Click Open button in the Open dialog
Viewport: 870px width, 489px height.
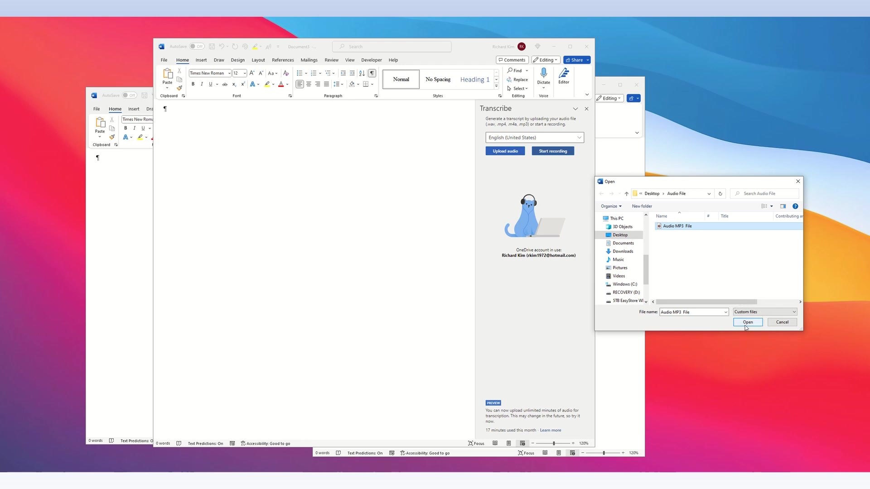tap(748, 322)
